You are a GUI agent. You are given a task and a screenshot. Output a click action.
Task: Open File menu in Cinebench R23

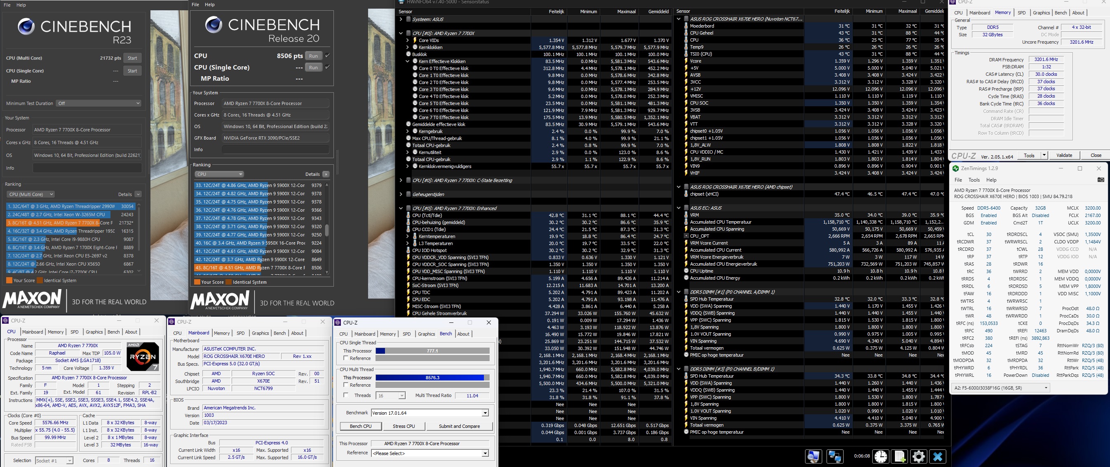7,5
